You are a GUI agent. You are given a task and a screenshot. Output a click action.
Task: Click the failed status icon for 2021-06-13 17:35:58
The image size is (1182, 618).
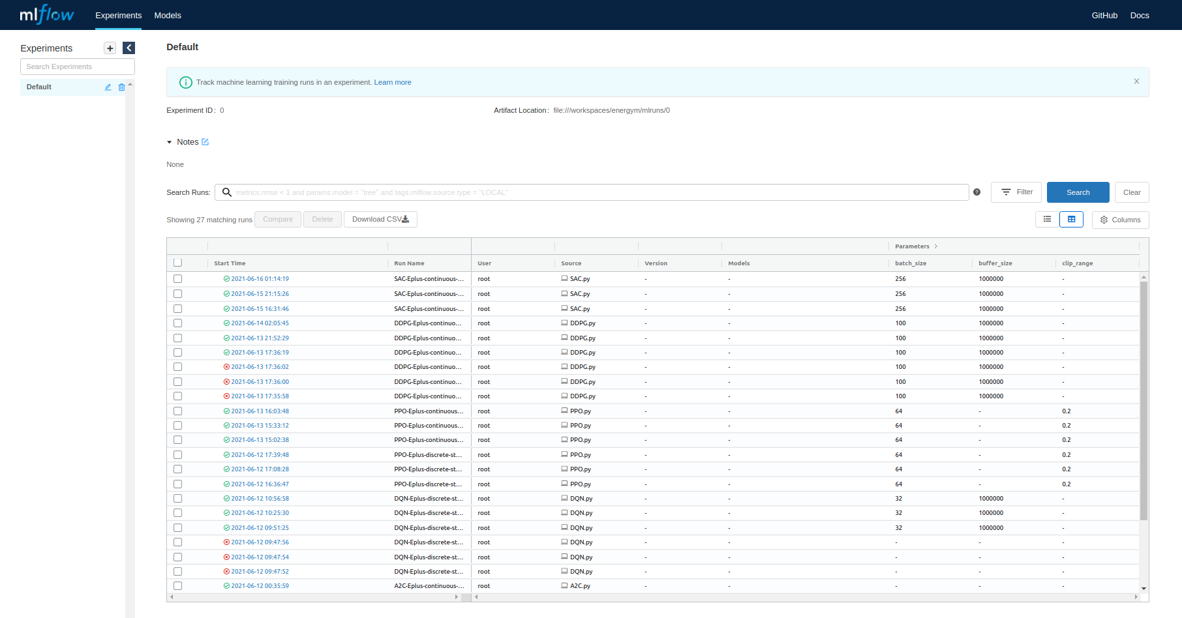tap(226, 396)
